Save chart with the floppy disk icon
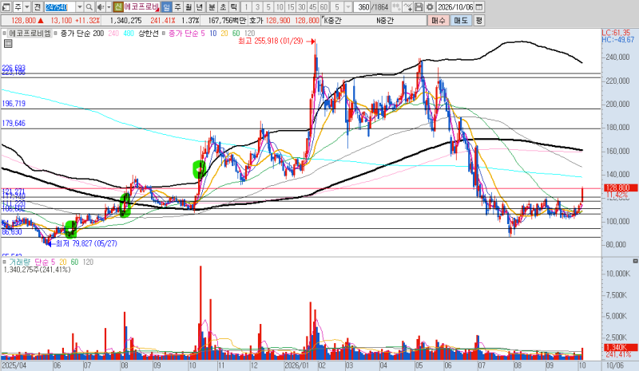Viewport: 639px width, 371px height. [x=419, y=7]
